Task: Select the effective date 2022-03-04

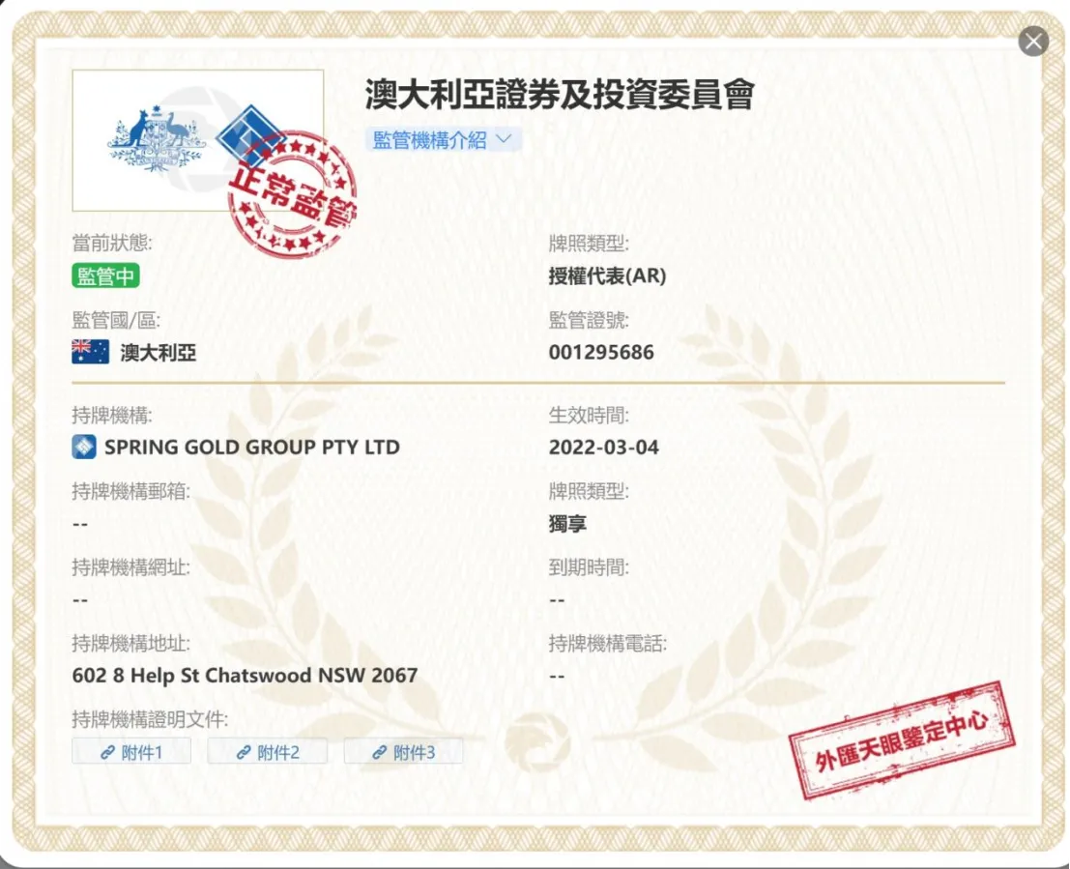Action: click(x=604, y=448)
